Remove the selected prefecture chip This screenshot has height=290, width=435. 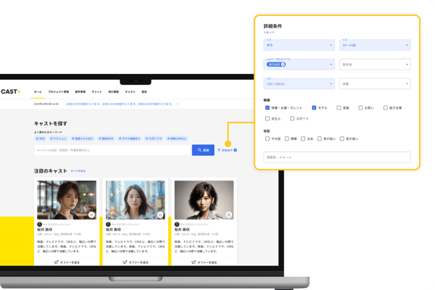click(x=283, y=65)
